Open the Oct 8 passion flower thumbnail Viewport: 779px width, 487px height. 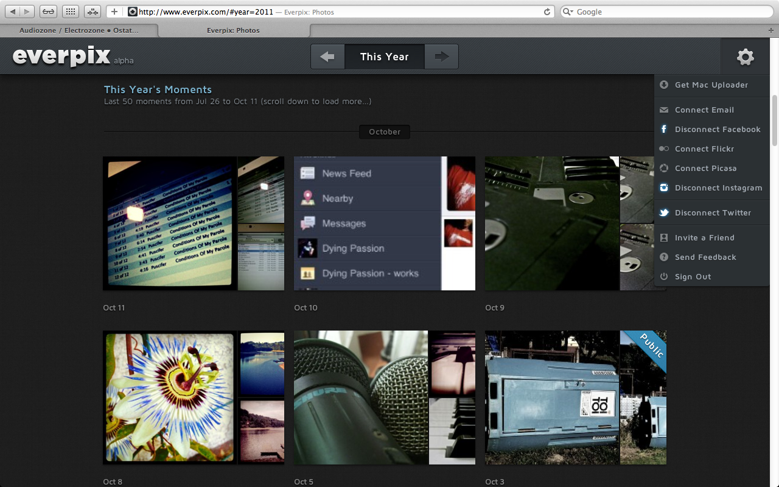tap(170, 397)
